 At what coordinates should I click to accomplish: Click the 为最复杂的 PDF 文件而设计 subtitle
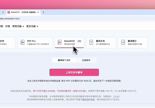(38, 44)
